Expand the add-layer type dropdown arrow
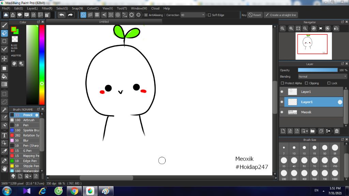 coord(307,131)
